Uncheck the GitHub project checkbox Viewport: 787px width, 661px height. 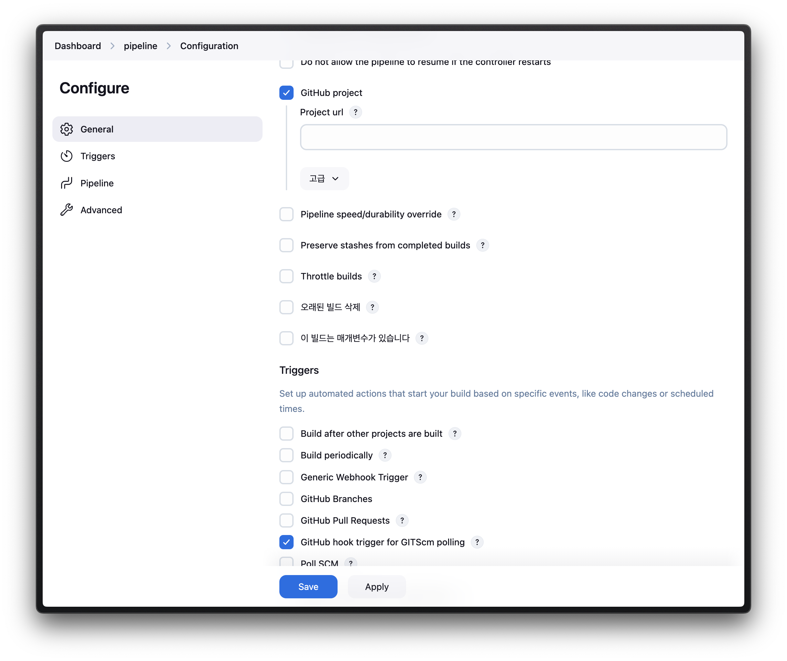pyautogui.click(x=286, y=93)
